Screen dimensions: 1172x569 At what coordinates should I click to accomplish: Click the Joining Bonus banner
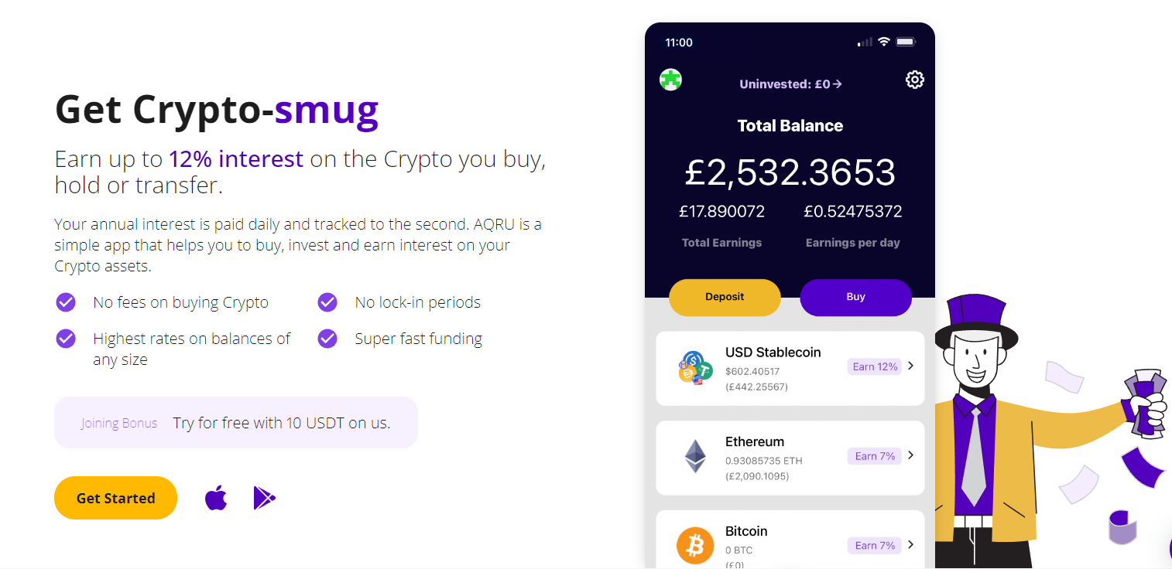[236, 423]
